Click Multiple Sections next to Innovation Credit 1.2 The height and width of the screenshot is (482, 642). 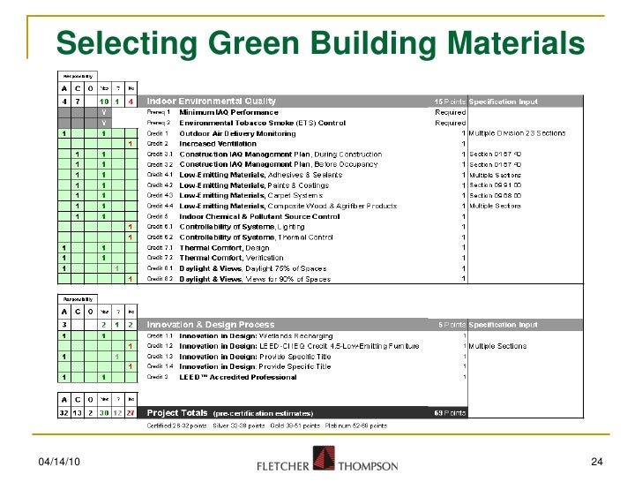point(497,346)
